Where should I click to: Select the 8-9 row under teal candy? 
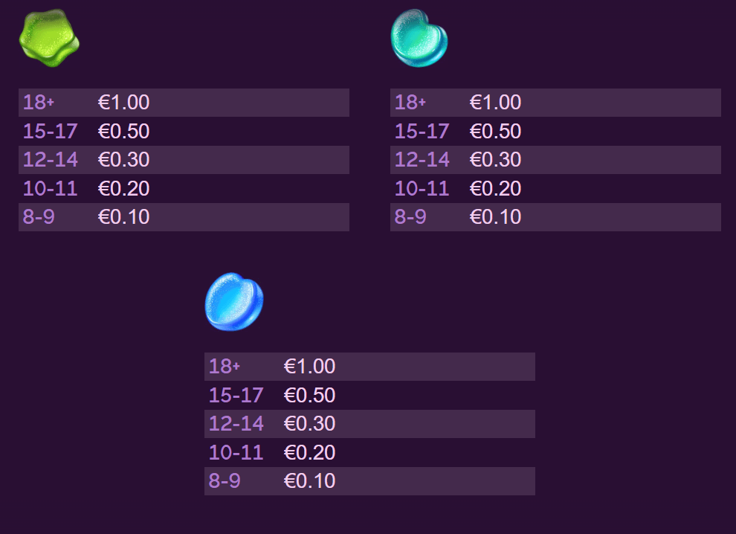(556, 217)
